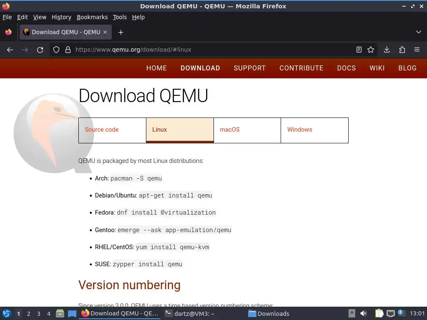Switch to the Source code tab
The image size is (427, 320).
[112, 130]
